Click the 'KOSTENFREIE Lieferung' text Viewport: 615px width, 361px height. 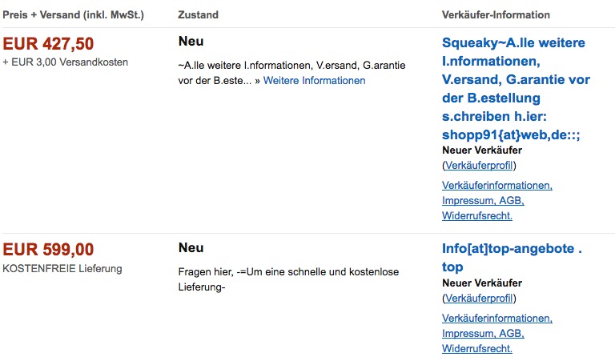[62, 268]
